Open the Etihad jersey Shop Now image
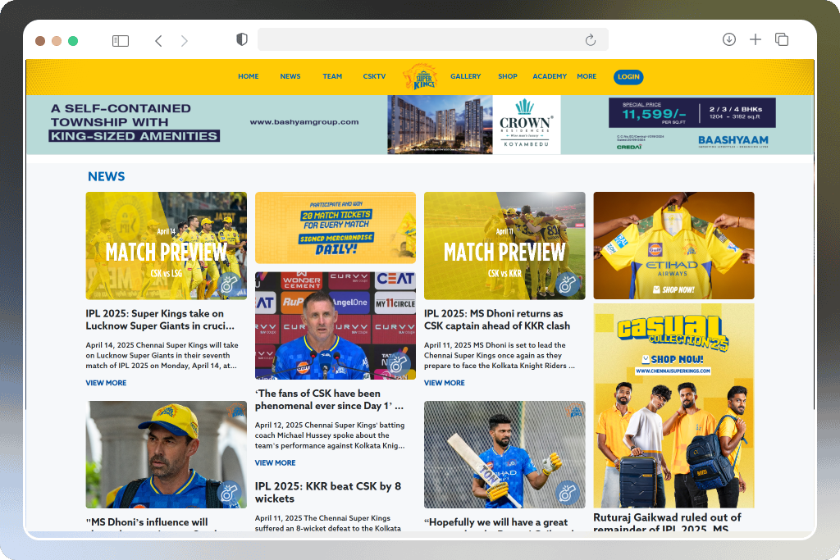 [x=674, y=246]
